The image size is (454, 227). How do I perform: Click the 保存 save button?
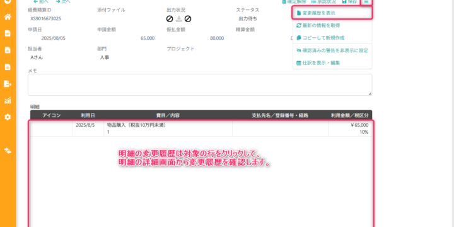tap(349, 1)
